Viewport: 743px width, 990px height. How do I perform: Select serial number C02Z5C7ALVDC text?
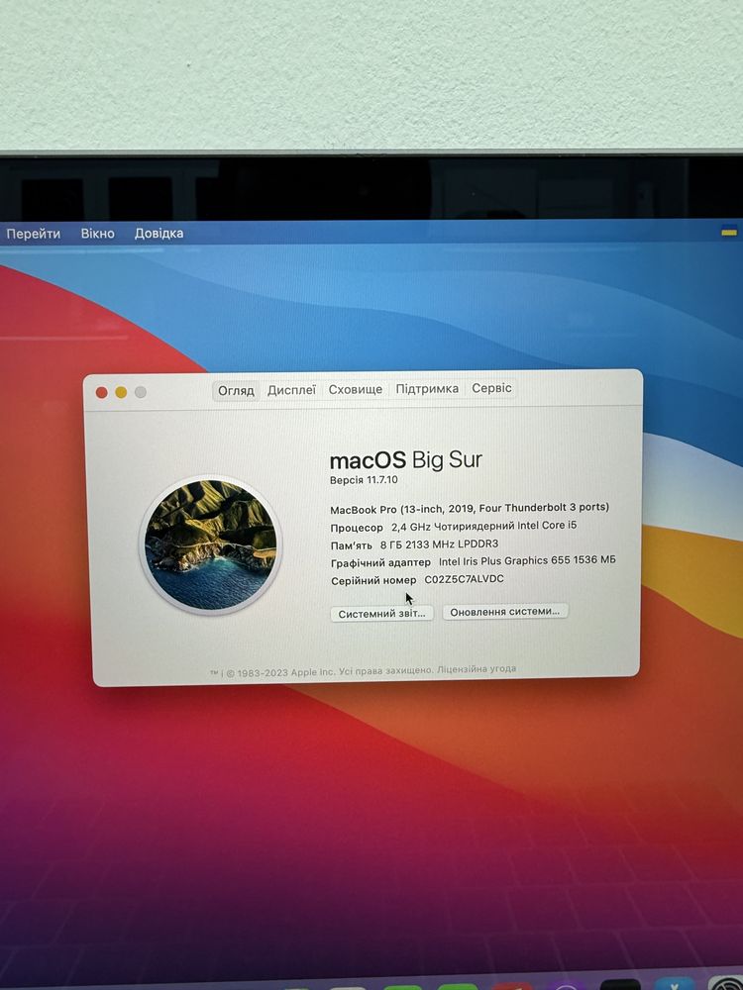(465, 579)
